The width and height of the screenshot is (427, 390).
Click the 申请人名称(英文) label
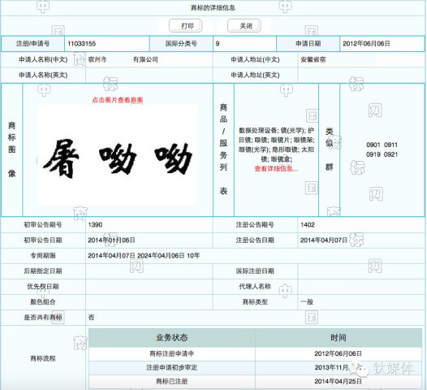(x=43, y=75)
